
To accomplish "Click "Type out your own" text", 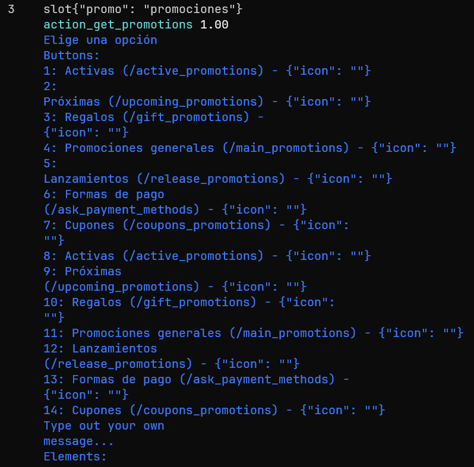I will pos(103,426).
